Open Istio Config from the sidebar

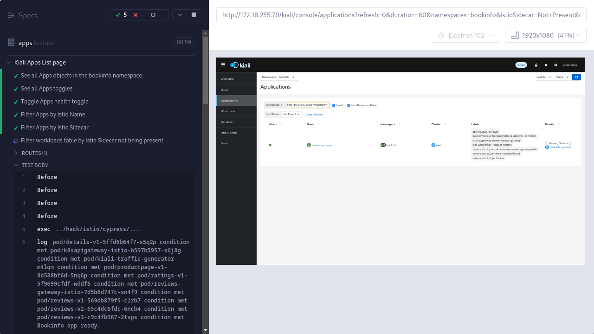pyautogui.click(x=229, y=133)
